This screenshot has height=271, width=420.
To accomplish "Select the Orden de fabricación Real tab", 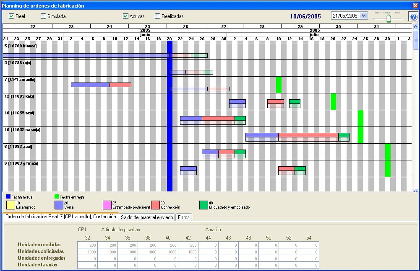I will [x=60, y=217].
